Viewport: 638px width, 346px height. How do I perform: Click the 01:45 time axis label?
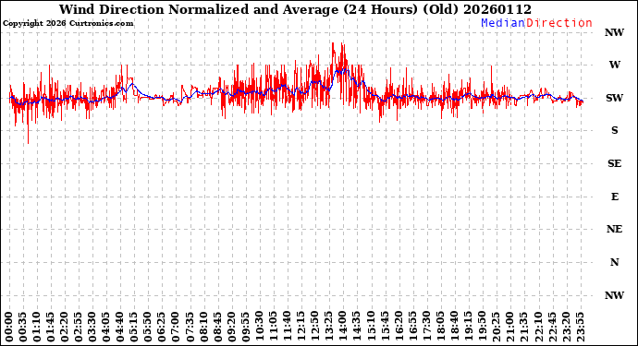click(51, 328)
